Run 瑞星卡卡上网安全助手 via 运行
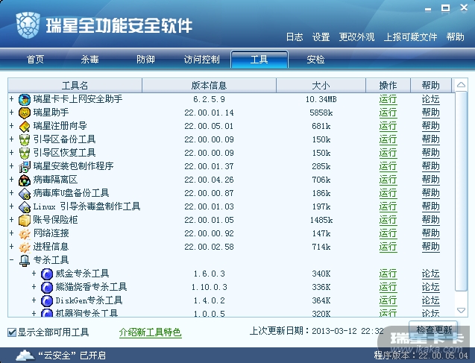The height and width of the screenshot is (363, 475). point(388,99)
